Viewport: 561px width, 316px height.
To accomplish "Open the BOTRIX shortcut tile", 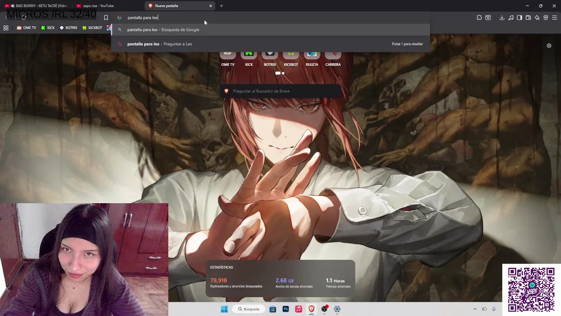I will [x=270, y=58].
